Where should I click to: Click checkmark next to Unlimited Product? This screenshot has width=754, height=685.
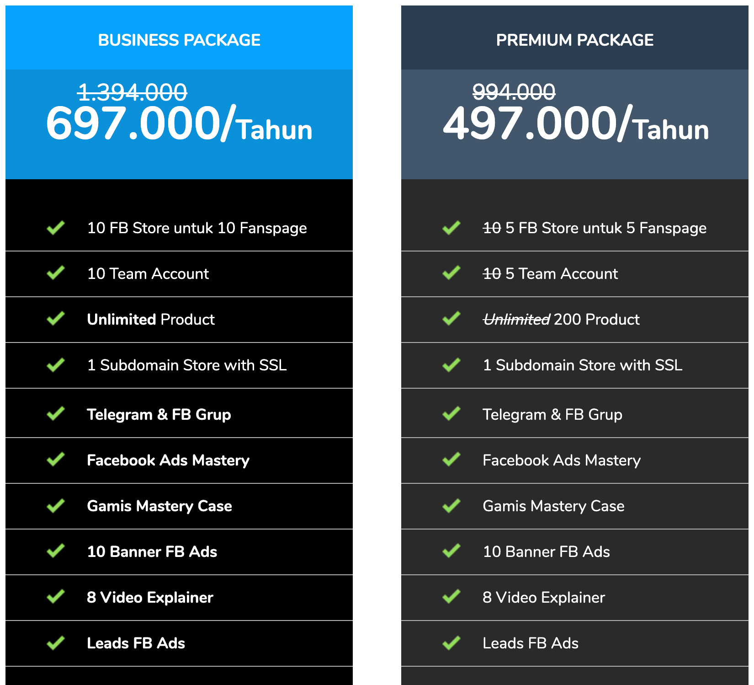tap(55, 319)
